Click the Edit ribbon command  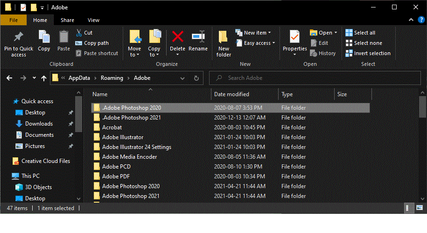click(x=319, y=43)
